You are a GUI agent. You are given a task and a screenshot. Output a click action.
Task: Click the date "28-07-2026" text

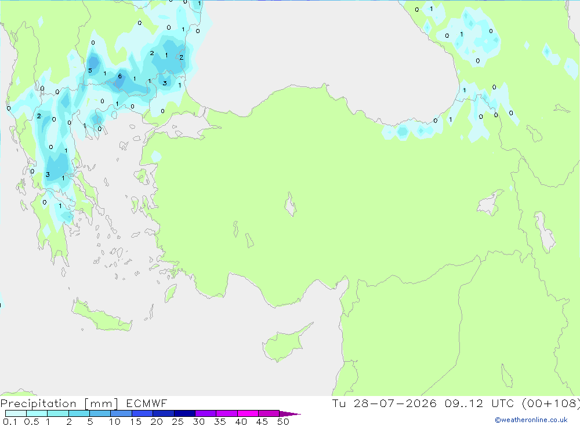[x=395, y=403]
